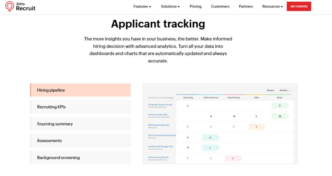Expand the Solutions menu
Viewport: 332px width, 176px height.
tap(170, 6)
